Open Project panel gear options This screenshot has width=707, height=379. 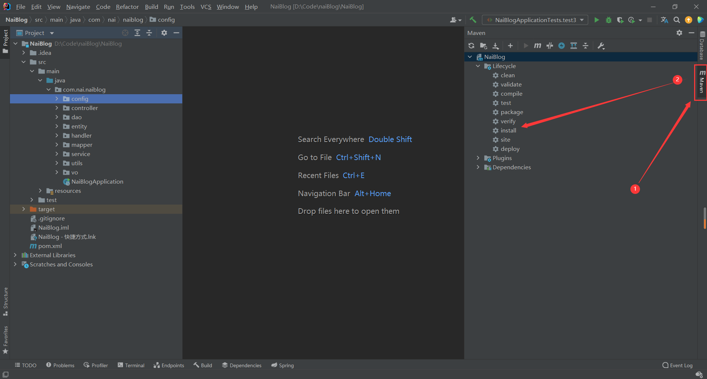pos(164,33)
